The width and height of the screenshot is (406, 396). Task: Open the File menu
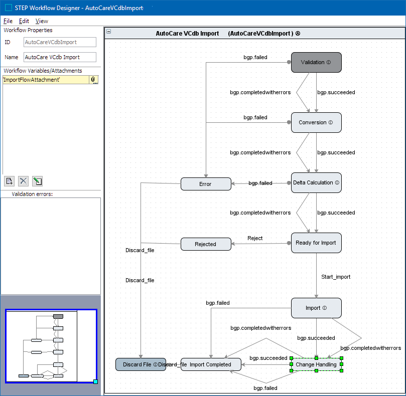coord(8,21)
